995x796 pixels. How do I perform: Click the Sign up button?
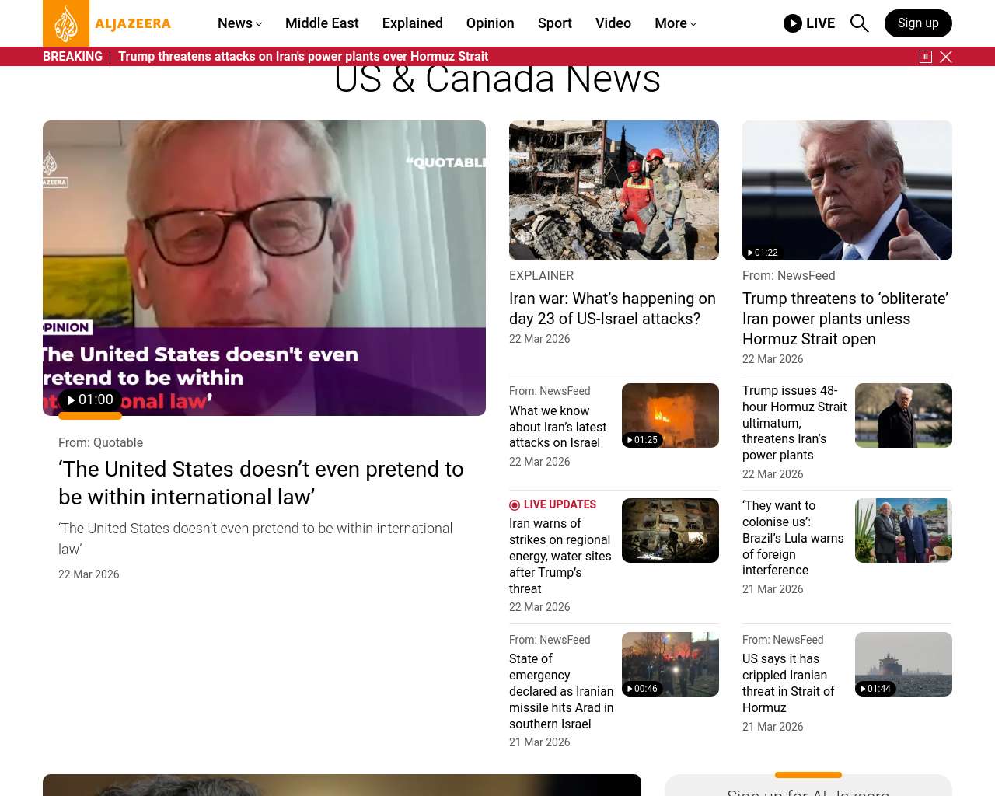click(x=918, y=23)
